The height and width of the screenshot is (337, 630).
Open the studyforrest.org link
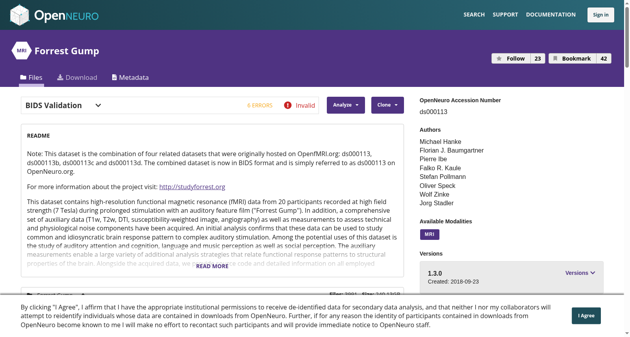coord(192,187)
